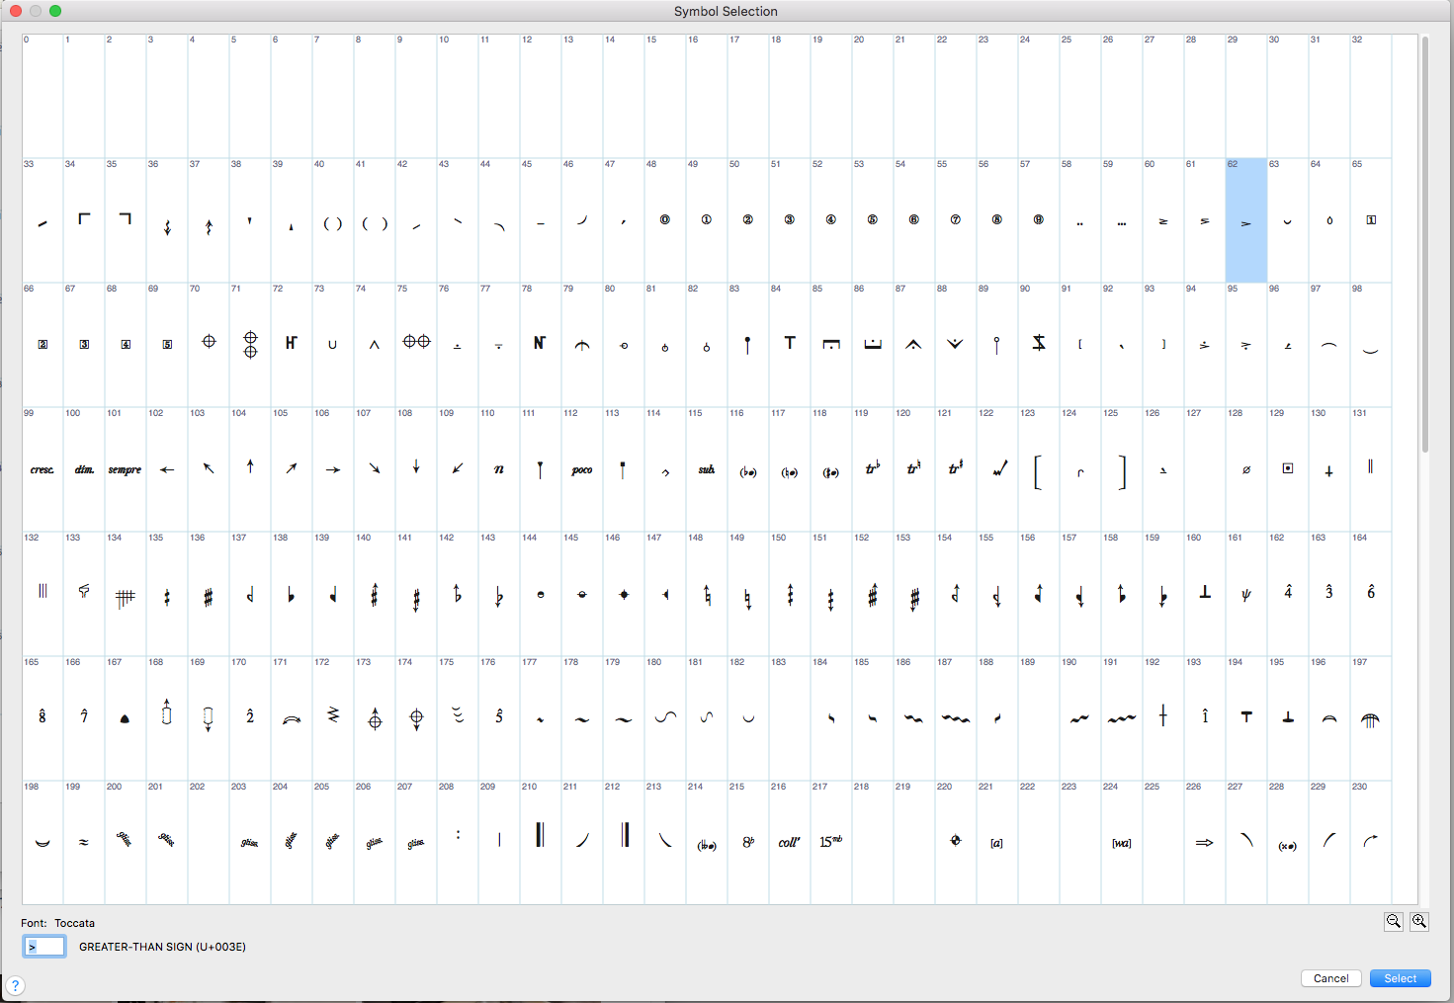Open help with the question mark button

tap(16, 985)
